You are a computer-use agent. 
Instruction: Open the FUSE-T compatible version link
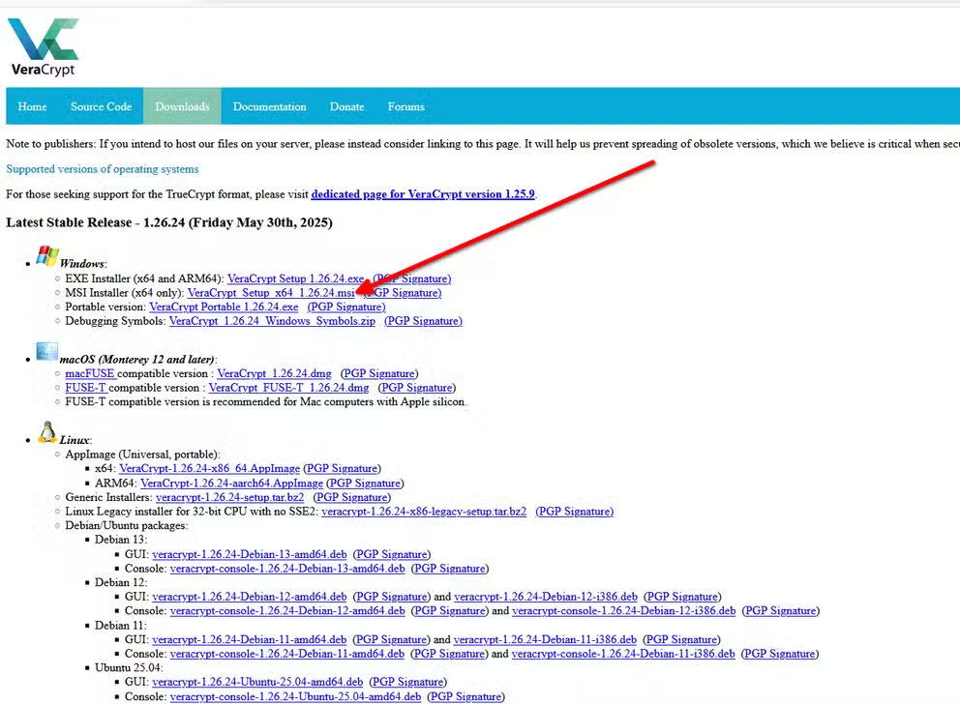tap(288, 388)
